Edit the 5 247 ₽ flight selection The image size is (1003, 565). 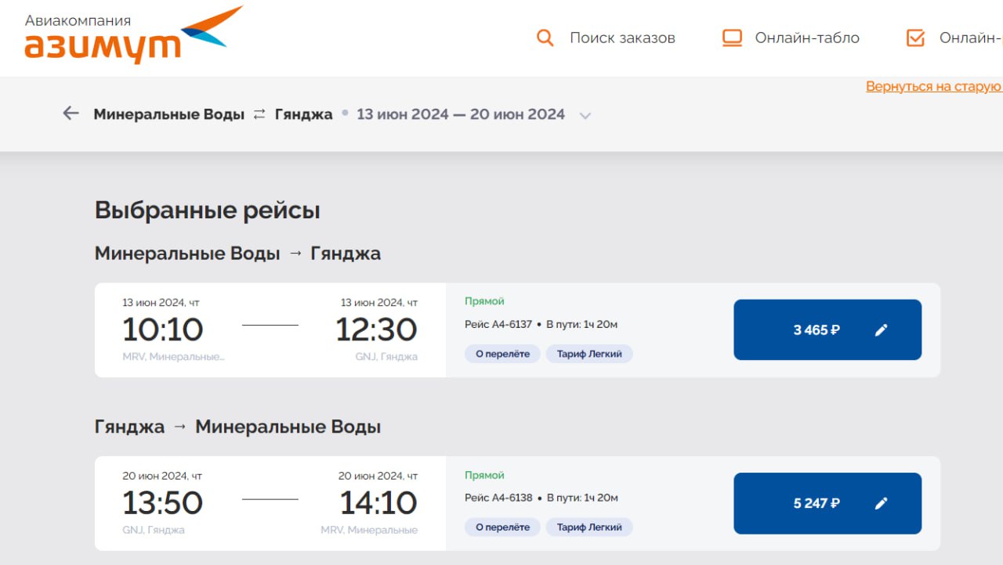click(x=882, y=503)
